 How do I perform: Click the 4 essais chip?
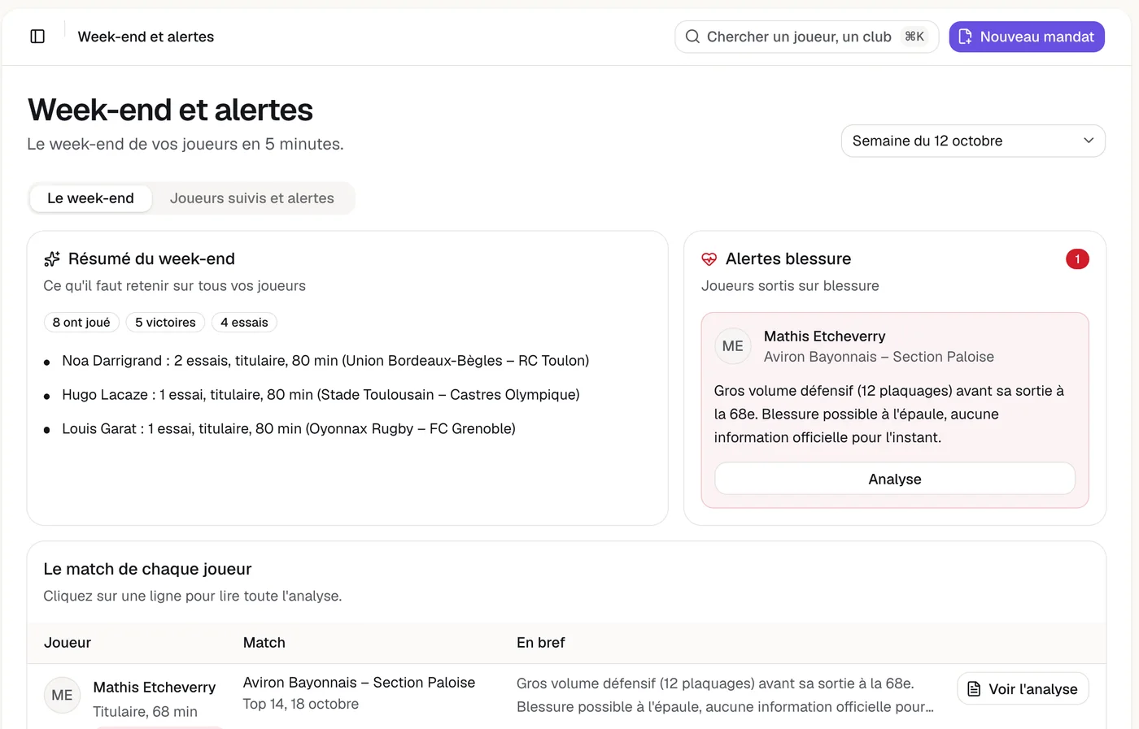pos(244,323)
